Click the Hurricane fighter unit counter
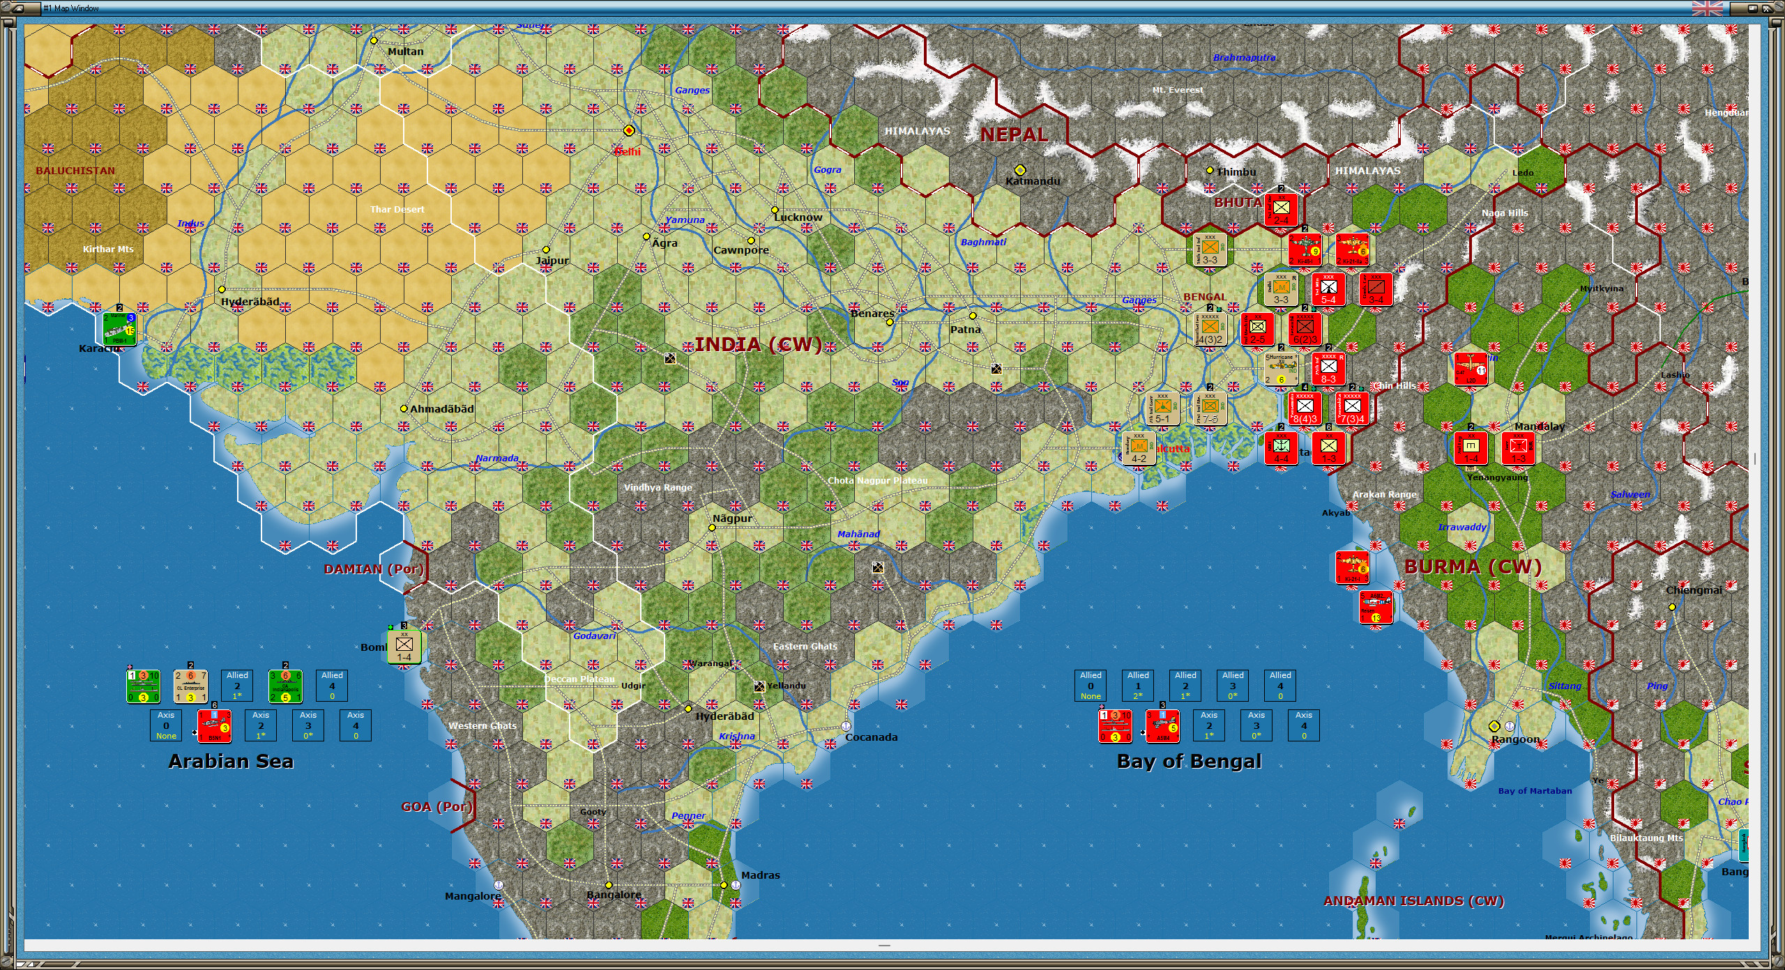This screenshot has height=970, width=1785. 1281,369
